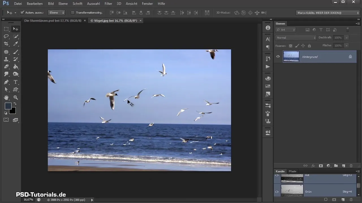The width and height of the screenshot is (362, 203).
Task: Select the Horizontal Type tool
Action: (16, 82)
